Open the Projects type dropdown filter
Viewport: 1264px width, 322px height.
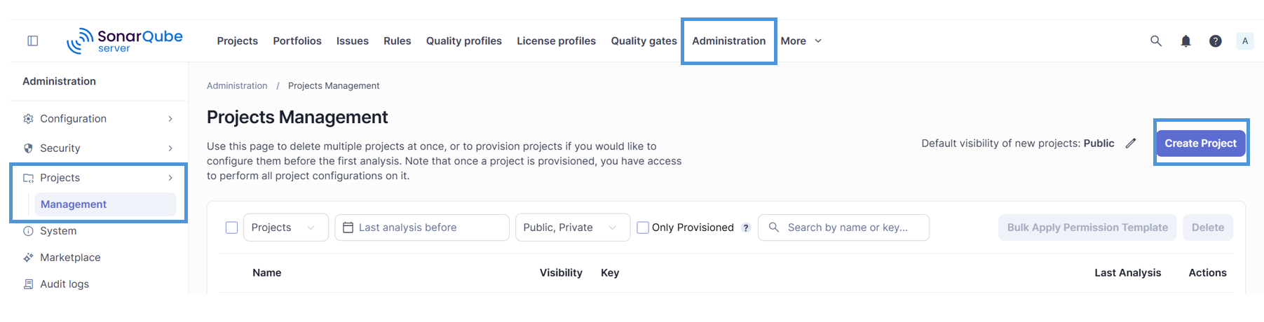[x=286, y=227]
